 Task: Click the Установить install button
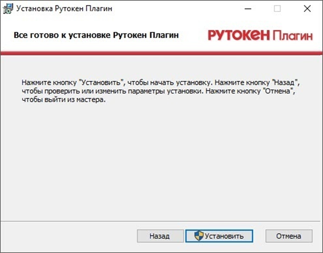219,236
